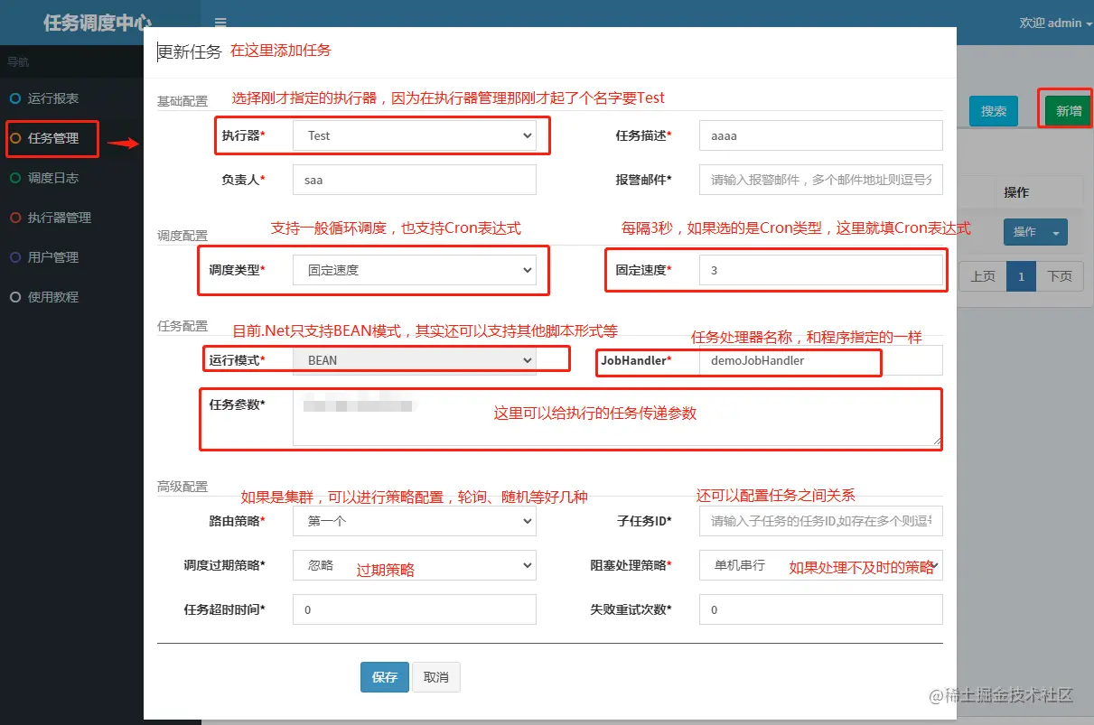Screen dimensions: 1094x725
Task: Open the 调度过期策略 dropdown showing 忽略
Action: (x=415, y=565)
